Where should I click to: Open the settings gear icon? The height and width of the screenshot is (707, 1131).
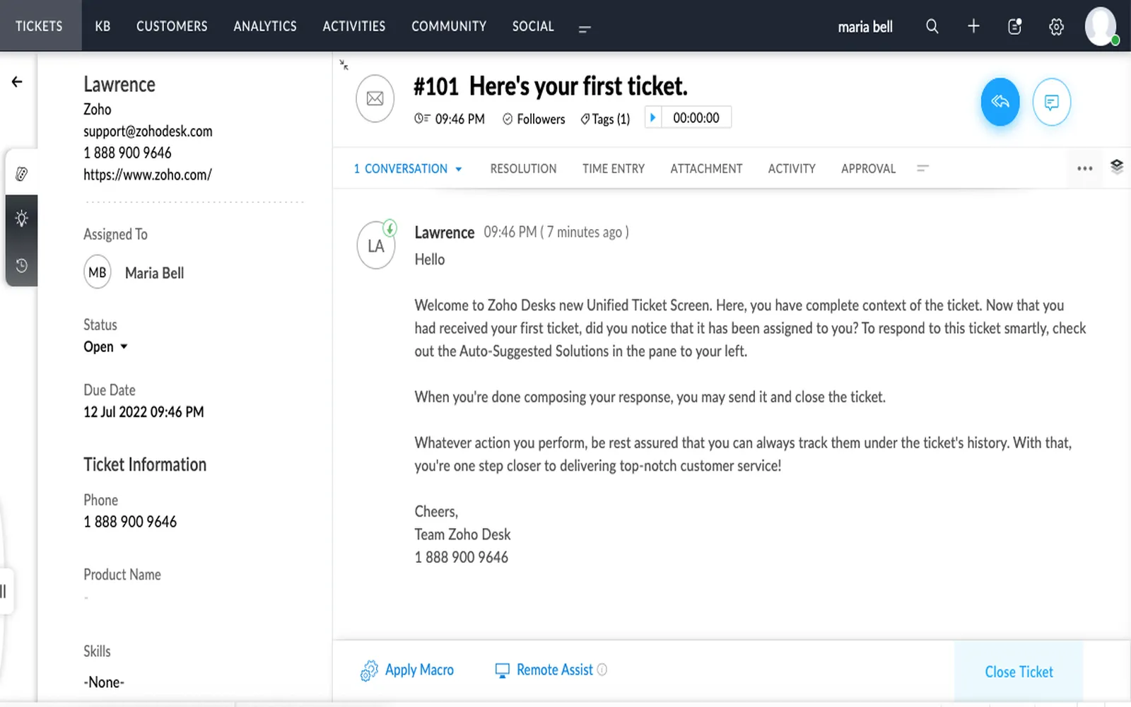pyautogui.click(x=1056, y=27)
